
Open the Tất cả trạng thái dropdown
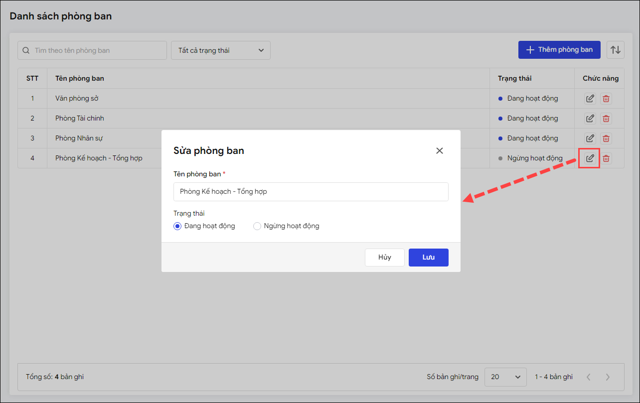(220, 50)
